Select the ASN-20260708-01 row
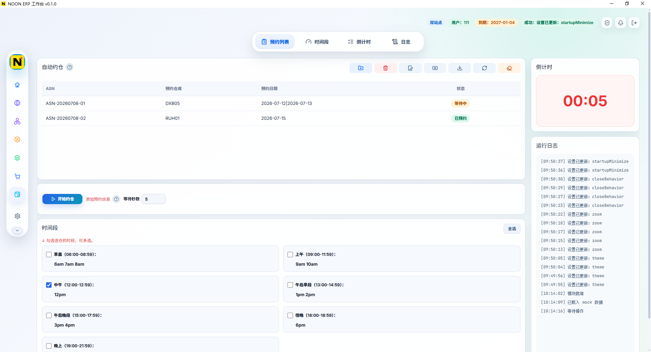Screen dimensions: 651x352 [281, 104]
